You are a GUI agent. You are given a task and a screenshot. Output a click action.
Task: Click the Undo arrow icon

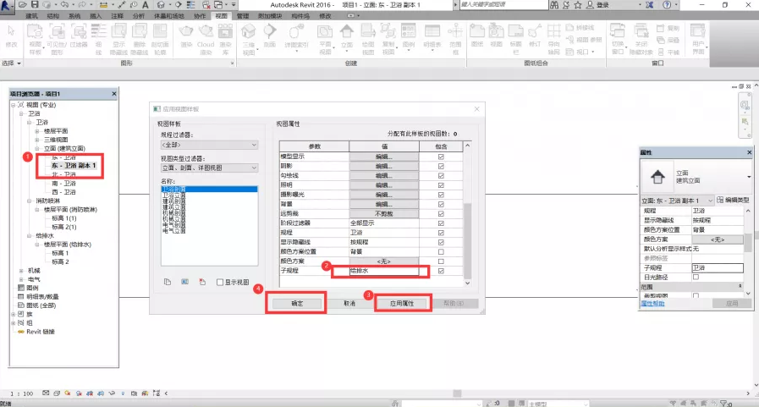tap(65, 5)
